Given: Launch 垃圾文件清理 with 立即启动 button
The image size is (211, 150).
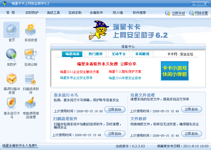Looking at the screenshot, I should tap(191, 109).
